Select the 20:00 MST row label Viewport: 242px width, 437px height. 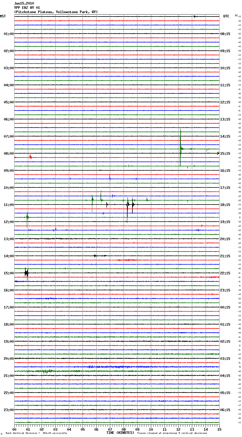pos(9,359)
